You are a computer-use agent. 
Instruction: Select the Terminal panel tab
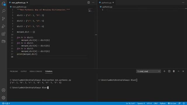(49, 71)
